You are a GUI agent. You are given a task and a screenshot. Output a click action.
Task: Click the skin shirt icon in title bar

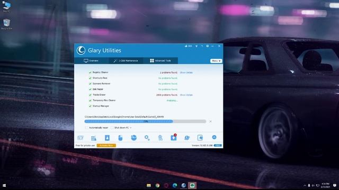point(197,46)
